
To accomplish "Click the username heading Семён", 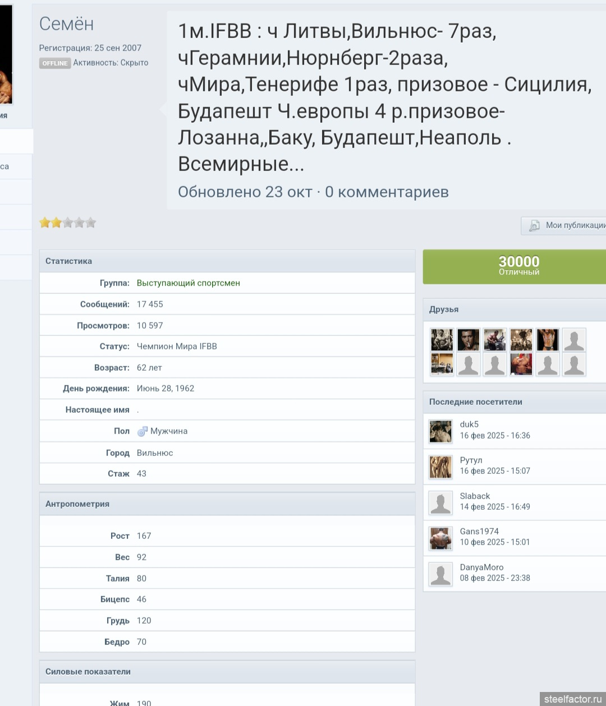I will point(66,24).
